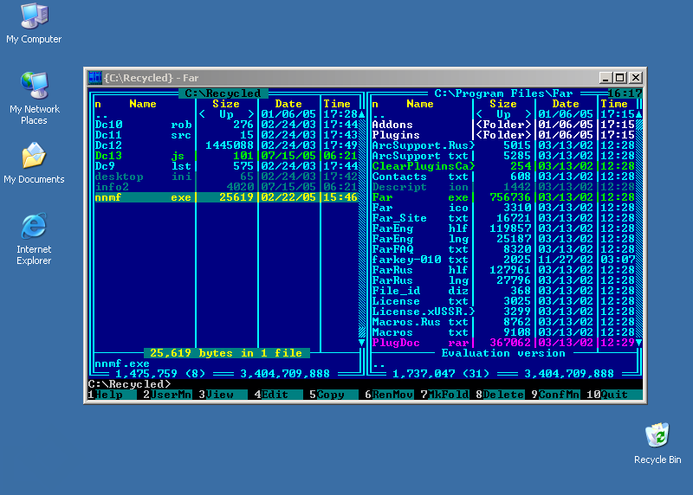The image size is (693, 495).
Task: Open the My Computer desktop icon
Action: pyautogui.click(x=34, y=23)
